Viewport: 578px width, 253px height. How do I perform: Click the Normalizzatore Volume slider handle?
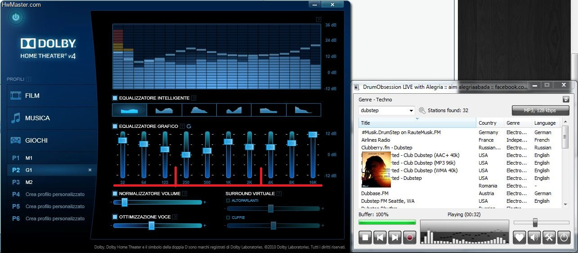pos(125,202)
